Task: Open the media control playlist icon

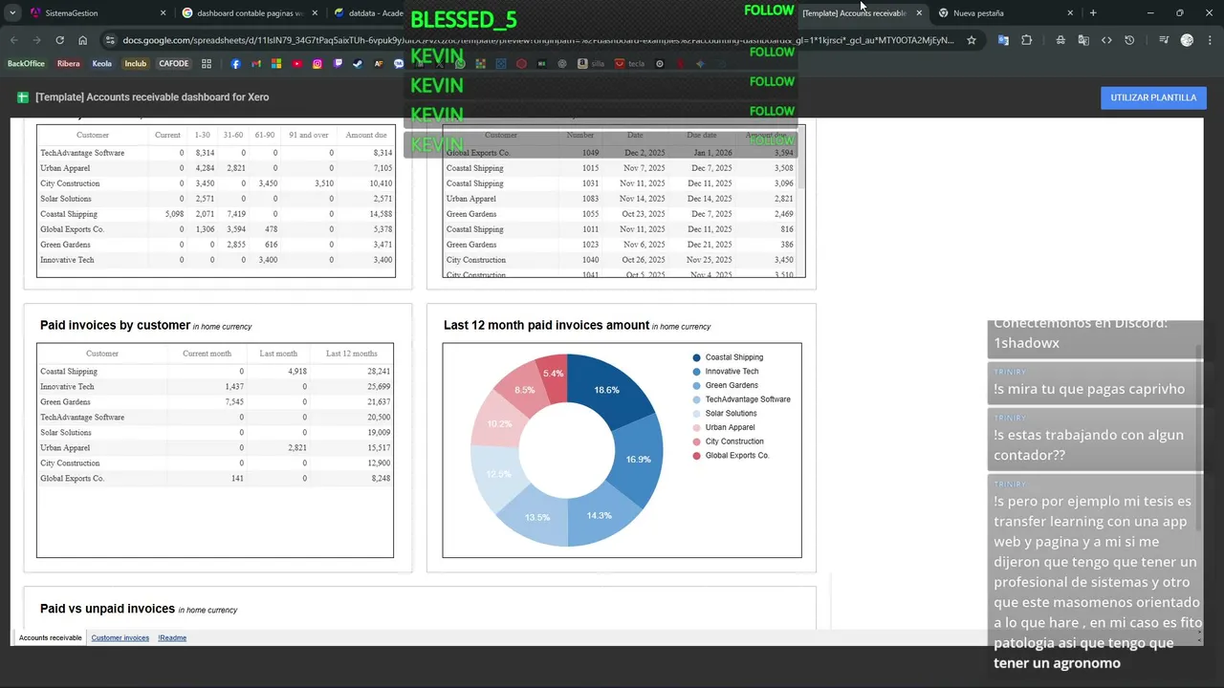Action: point(1164,40)
